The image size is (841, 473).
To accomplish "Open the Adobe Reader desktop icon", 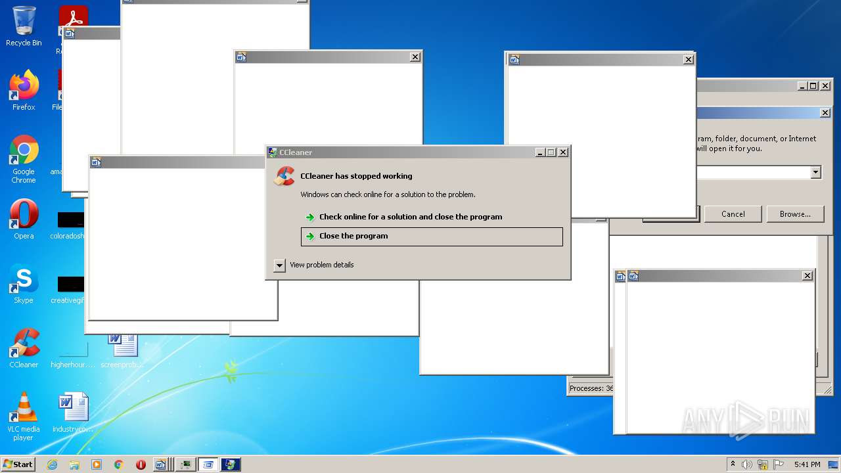I will 74,20.
